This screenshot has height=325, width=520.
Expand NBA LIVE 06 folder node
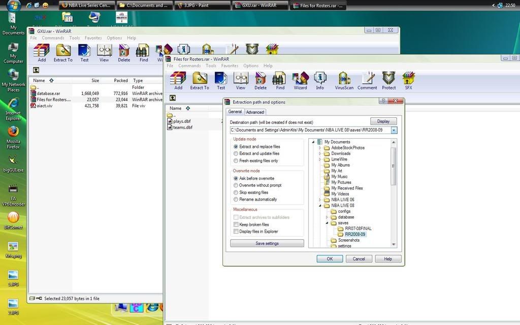(x=320, y=200)
